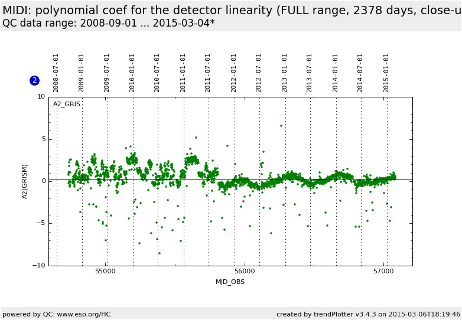Click the A2_GRIS legend label in plot
The image size is (462, 320).
(x=67, y=105)
